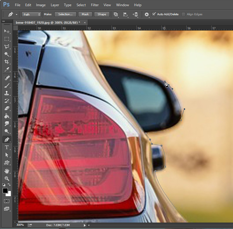
Task: Select the Pen tool in toolbox
Action: tap(6, 140)
